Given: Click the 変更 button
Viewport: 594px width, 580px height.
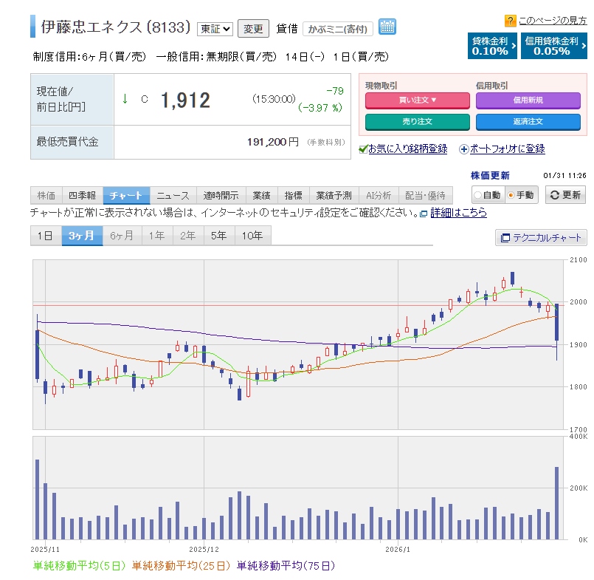Looking at the screenshot, I should [253, 29].
